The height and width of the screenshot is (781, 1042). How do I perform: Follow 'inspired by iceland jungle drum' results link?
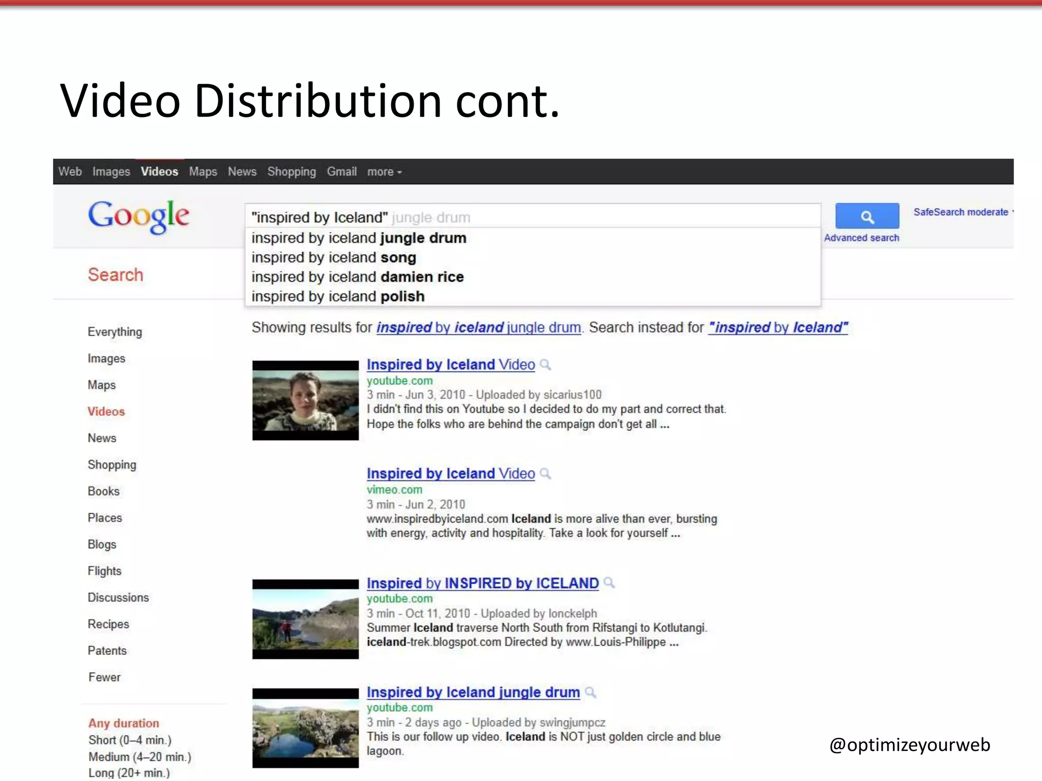478,327
